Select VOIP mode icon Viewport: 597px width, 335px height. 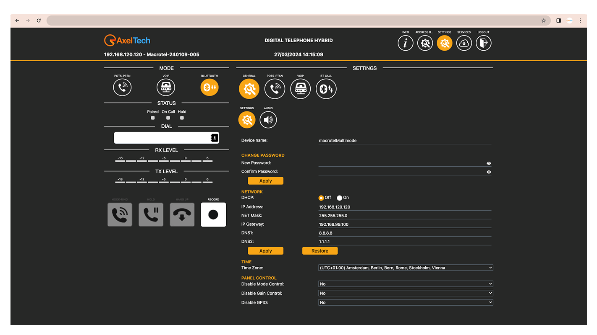click(x=166, y=88)
